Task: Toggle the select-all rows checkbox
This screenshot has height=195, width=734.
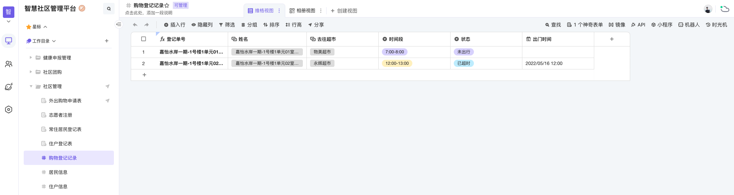Action: 143,39
